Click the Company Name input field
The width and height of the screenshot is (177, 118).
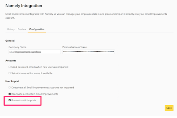(x=35, y=52)
